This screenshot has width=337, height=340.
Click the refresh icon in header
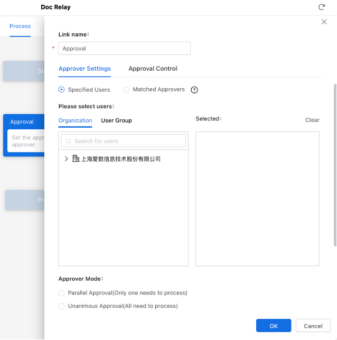tap(321, 7)
